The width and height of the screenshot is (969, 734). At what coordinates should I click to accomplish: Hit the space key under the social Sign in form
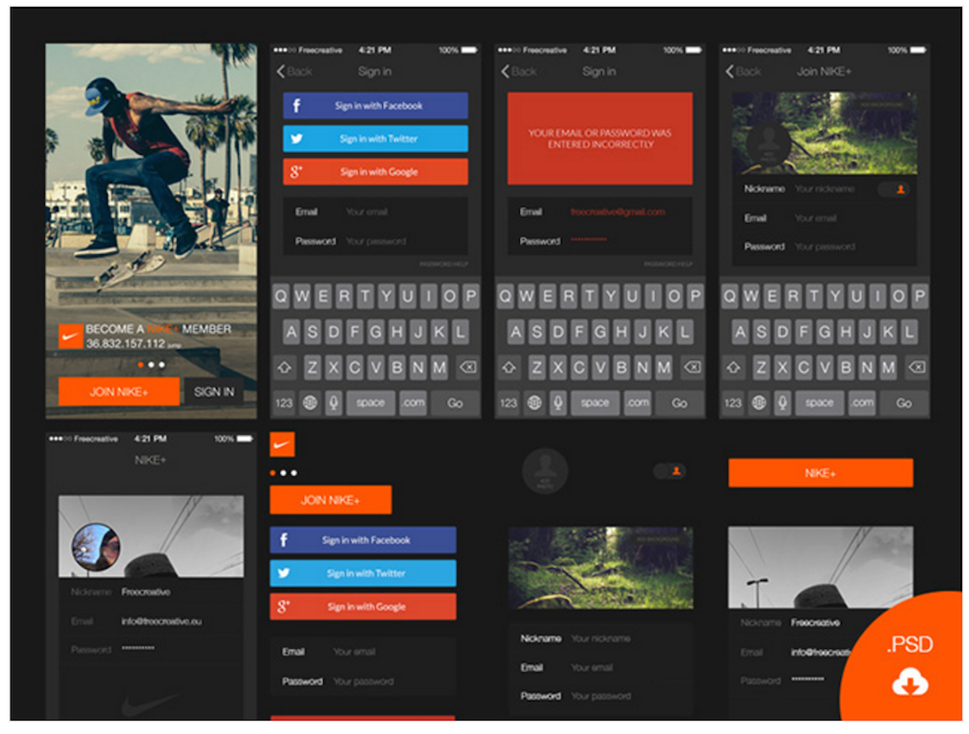371,402
